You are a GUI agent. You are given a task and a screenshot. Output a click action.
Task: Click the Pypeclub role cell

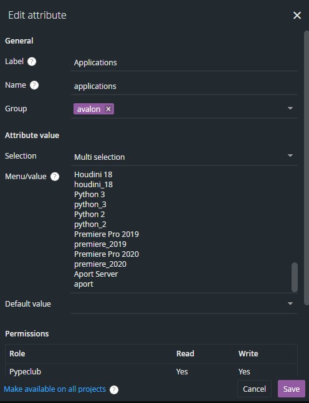(x=26, y=372)
